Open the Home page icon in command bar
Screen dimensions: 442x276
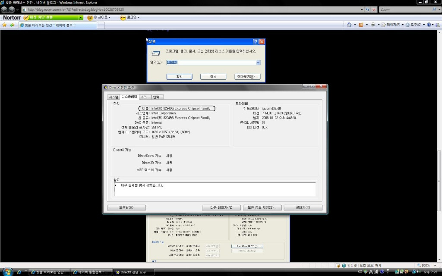tap(349, 25)
